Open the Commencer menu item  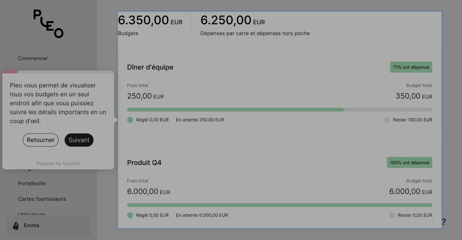pos(33,58)
